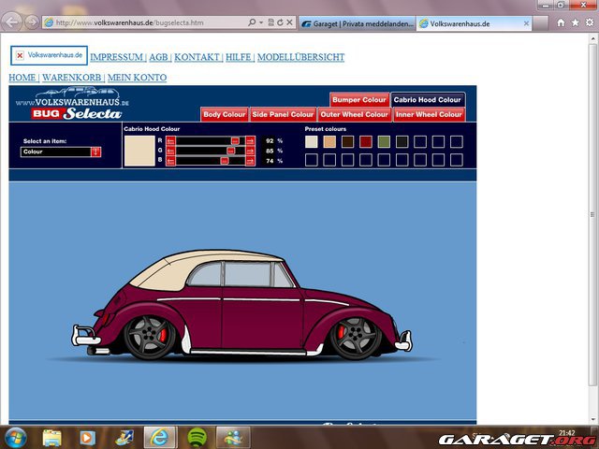Follow the IMPRESSUM link
This screenshot has height=449, width=599.
tap(116, 57)
